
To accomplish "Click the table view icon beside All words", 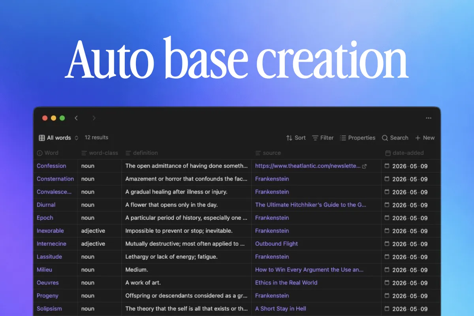I will (x=41, y=138).
